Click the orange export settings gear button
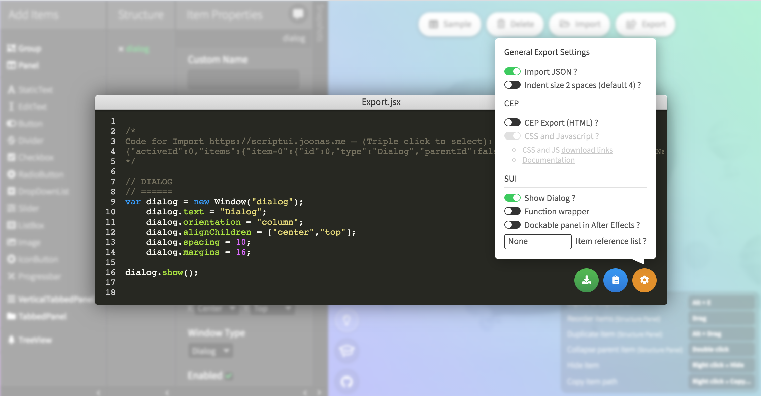The width and height of the screenshot is (761, 396). (x=644, y=280)
